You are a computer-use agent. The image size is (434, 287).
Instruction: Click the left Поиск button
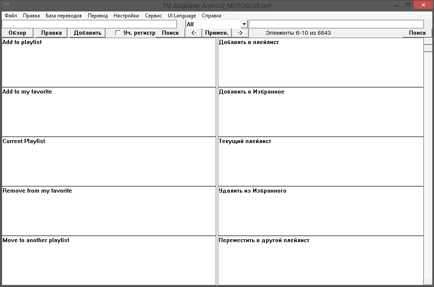coord(170,33)
